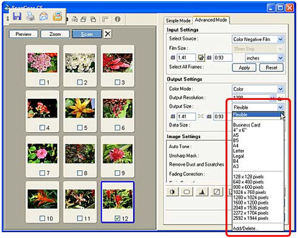298x238 pixels.
Task: Click the auto crop corner icon
Action: tap(105, 19)
